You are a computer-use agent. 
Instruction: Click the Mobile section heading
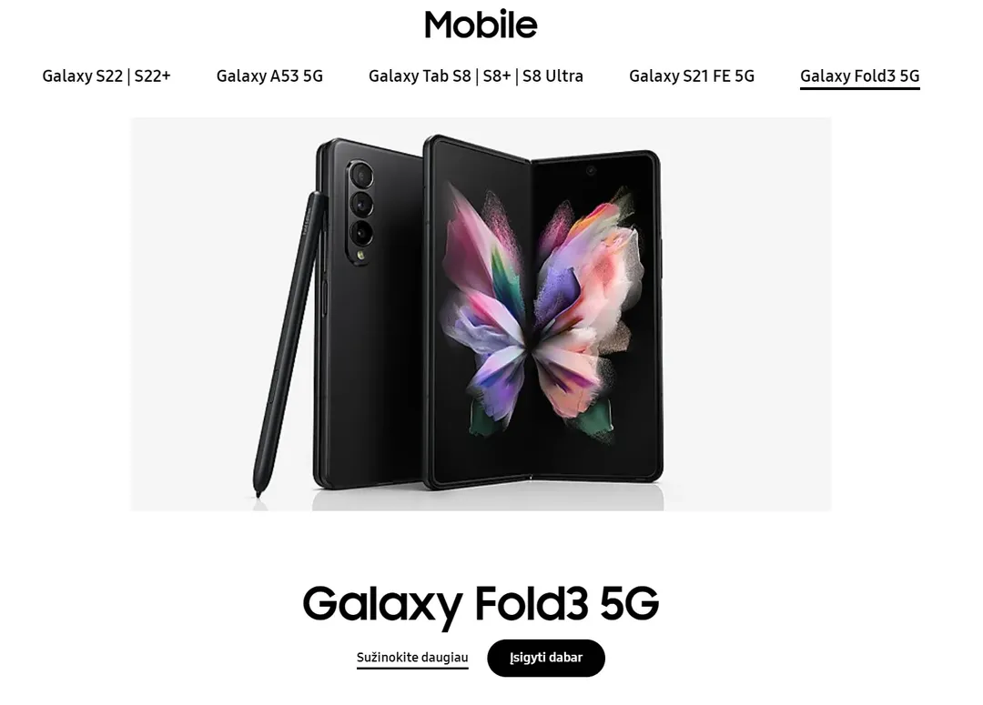tap(481, 25)
